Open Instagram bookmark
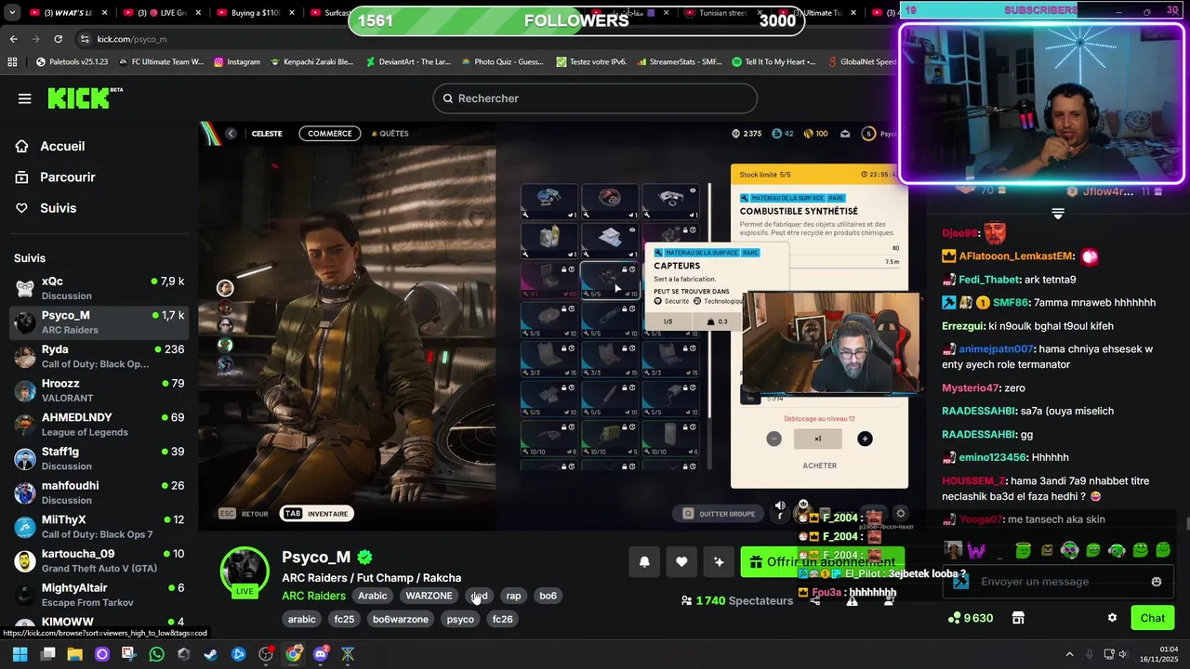1190x669 pixels. tap(237, 62)
